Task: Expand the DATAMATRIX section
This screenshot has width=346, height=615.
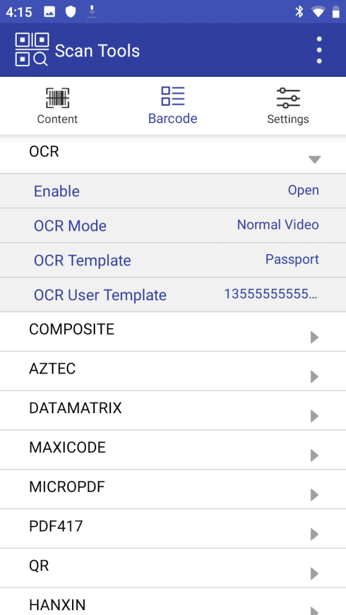Action: [173, 408]
